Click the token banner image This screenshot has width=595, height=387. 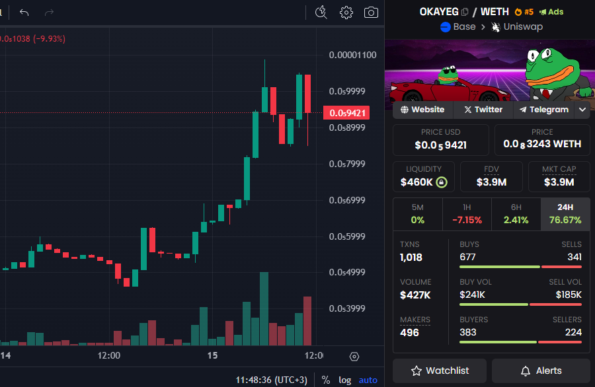coord(490,70)
